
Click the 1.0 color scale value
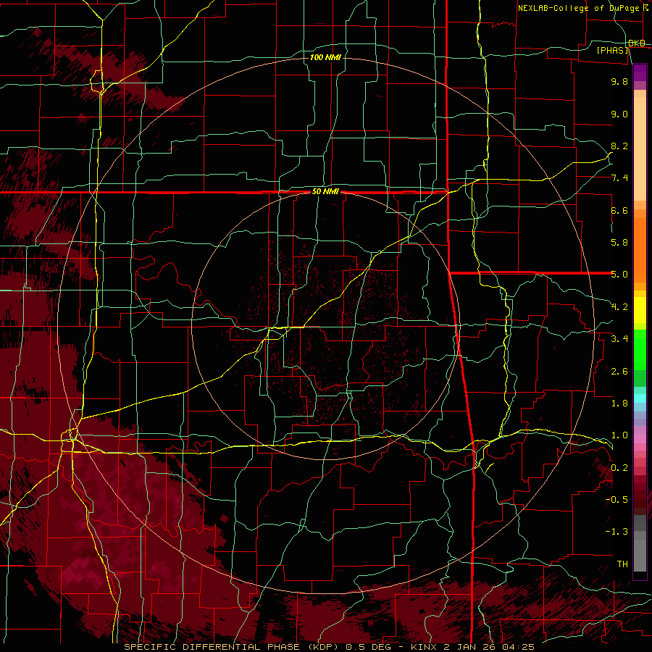click(x=619, y=435)
